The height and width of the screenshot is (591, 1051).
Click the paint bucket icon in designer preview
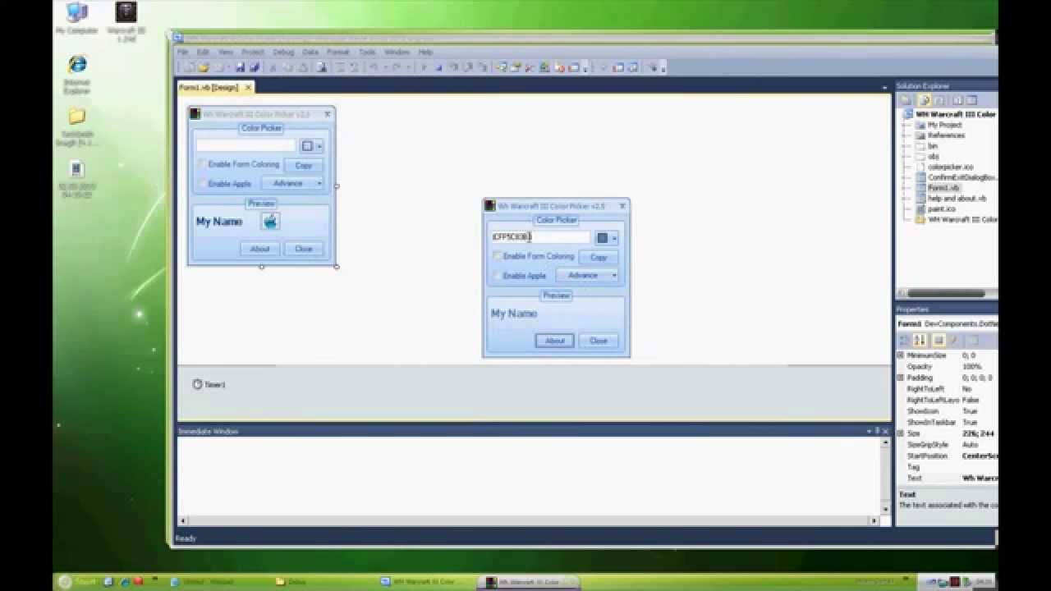click(270, 221)
